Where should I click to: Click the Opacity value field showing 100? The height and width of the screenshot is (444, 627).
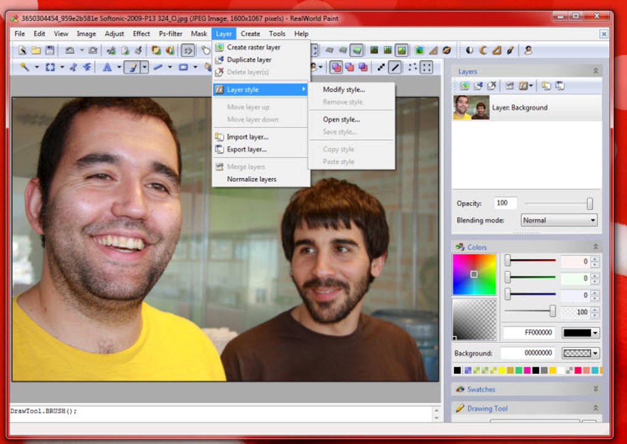tap(505, 203)
